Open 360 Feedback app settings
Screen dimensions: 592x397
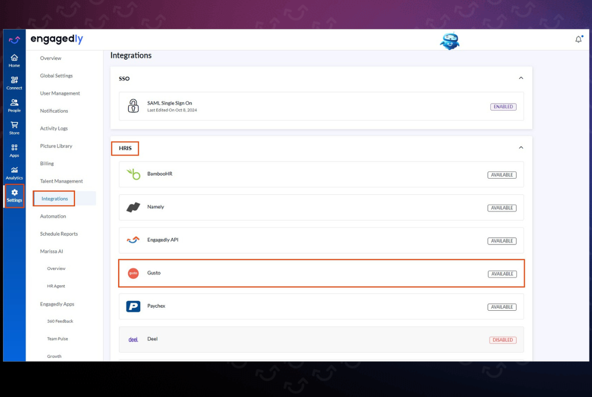click(60, 321)
